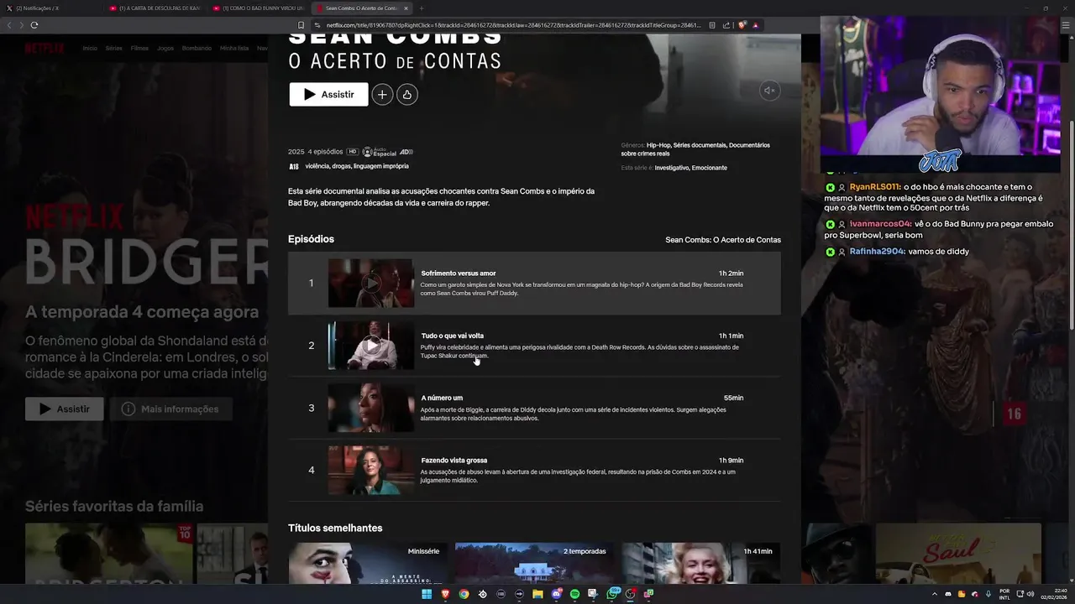Open the Brave Shields icon

(742, 25)
